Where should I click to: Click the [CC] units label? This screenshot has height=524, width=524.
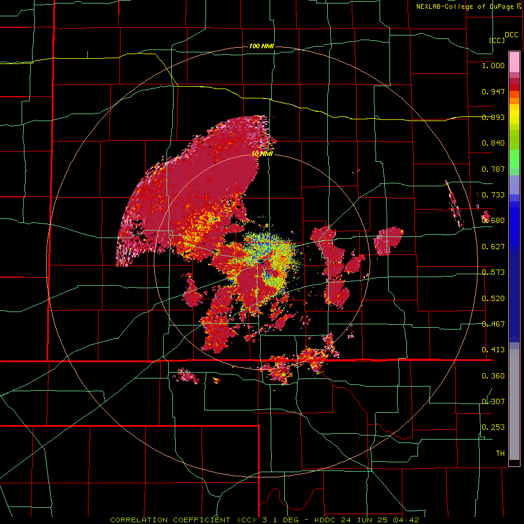click(497, 40)
